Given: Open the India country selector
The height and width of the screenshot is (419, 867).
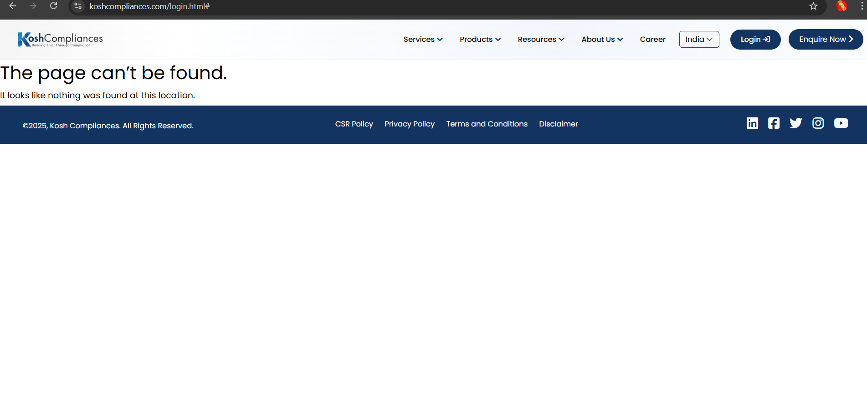Looking at the screenshot, I should tap(699, 40).
